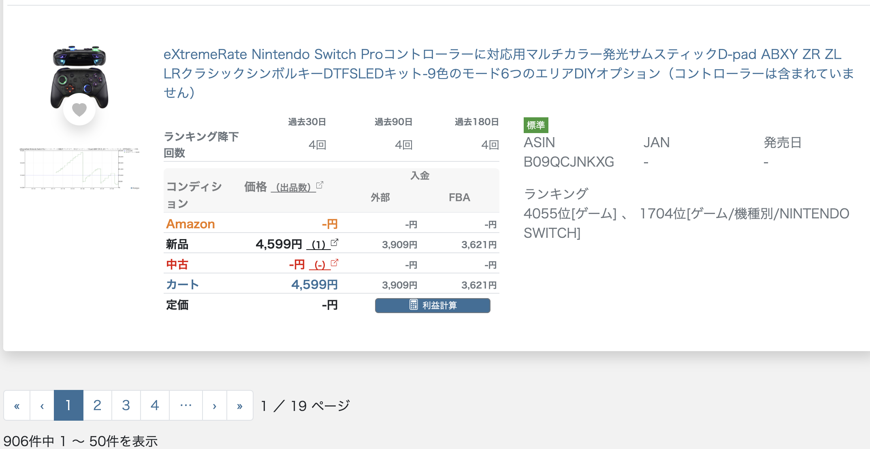Open the controller product image
Screen dimensions: 870x449
(79, 77)
